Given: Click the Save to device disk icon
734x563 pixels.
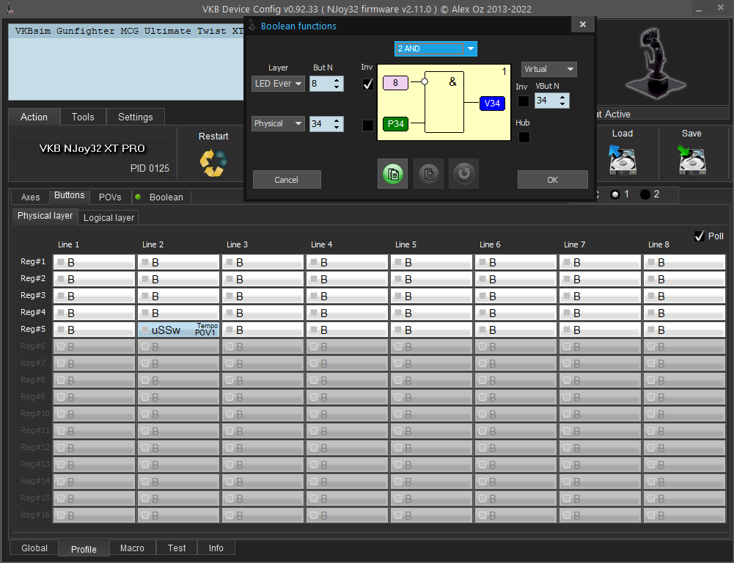Looking at the screenshot, I should pos(691,159).
